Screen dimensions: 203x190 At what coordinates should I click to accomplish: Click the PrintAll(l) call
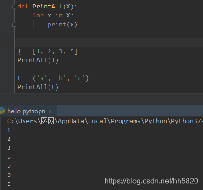(38, 60)
